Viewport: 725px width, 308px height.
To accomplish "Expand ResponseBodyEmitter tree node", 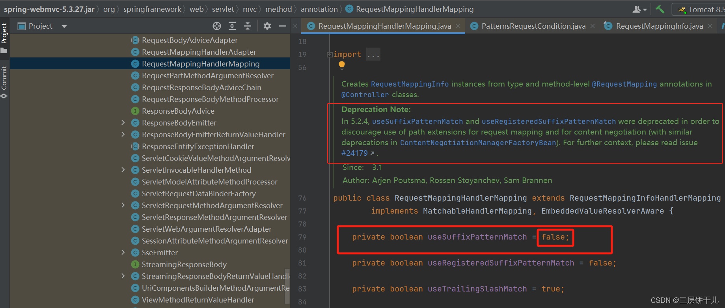I will click(x=123, y=123).
